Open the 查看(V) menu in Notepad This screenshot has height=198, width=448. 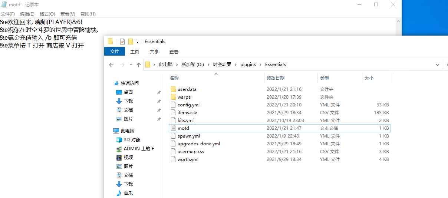pos(67,14)
